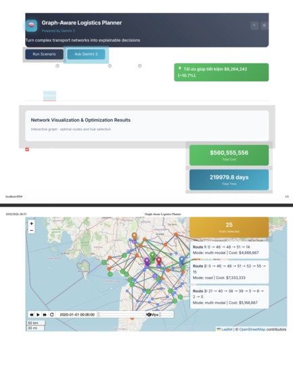The width and height of the screenshot is (293, 388).
Task: Adjust the fps speed slider
Action: click(x=166, y=314)
